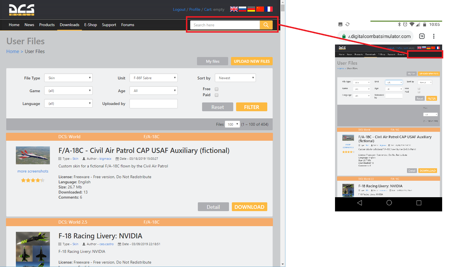This screenshot has height=267, width=460.
Task: Open the bigmacx author link
Action: pyautogui.click(x=105, y=159)
